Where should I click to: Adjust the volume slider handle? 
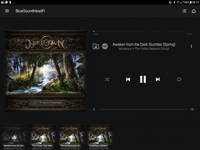tap(186, 109)
